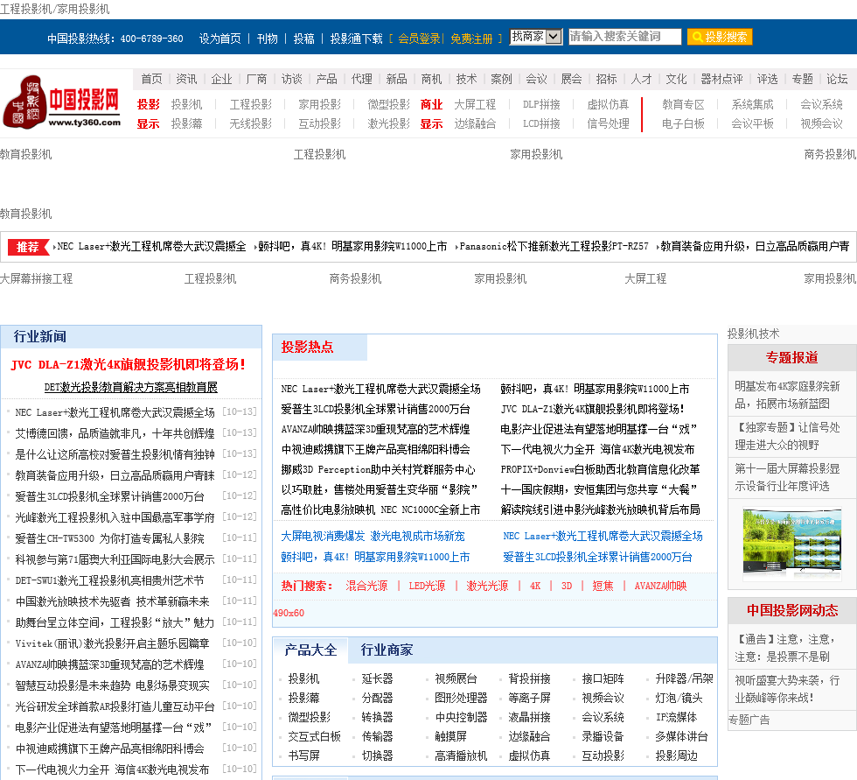Open news item 爱普生CH-TW5300 为你打造专属私人影院
The height and width of the screenshot is (780, 857).
pos(110,538)
